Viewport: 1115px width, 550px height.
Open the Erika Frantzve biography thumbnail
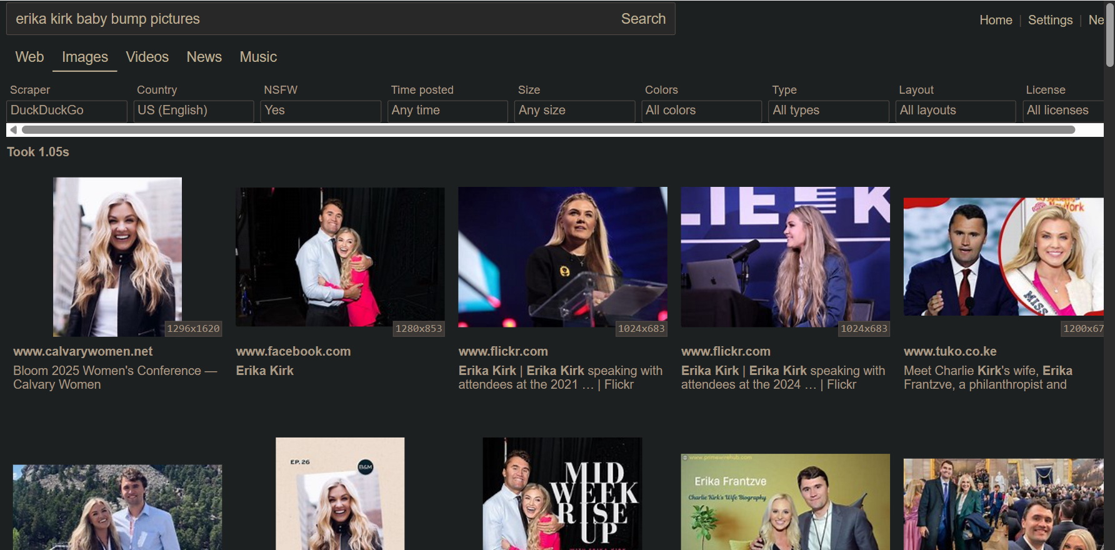[x=785, y=502]
